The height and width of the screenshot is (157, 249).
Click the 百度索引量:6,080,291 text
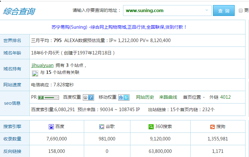click(53, 110)
